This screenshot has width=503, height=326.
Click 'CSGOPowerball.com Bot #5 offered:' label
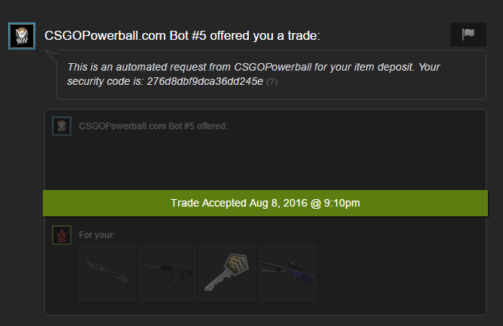click(x=153, y=126)
